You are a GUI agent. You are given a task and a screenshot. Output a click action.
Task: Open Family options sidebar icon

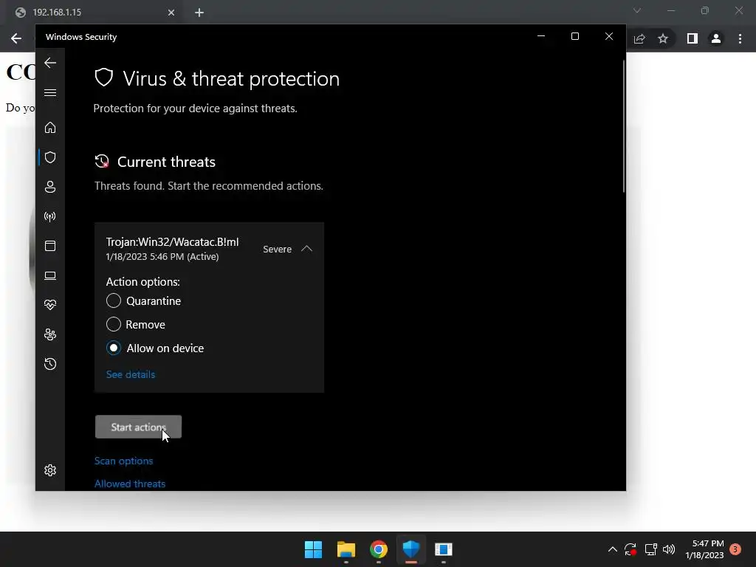(x=50, y=334)
